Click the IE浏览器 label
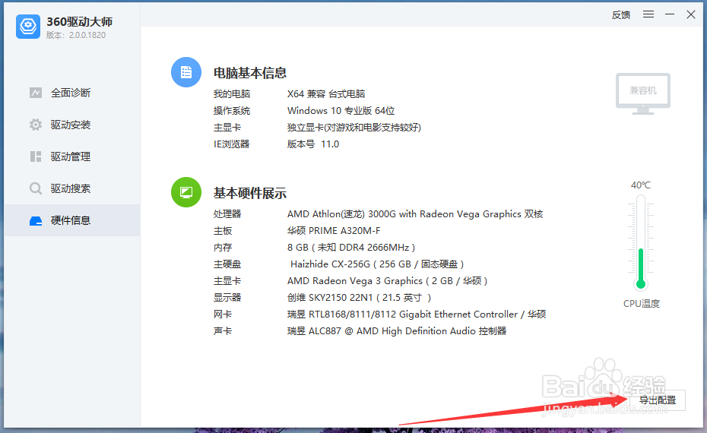This screenshot has width=707, height=433. click(231, 144)
